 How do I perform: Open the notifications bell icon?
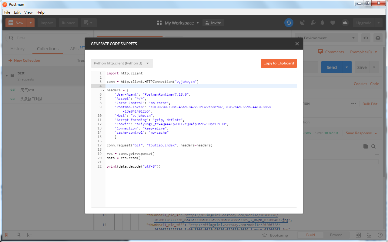click(x=323, y=23)
